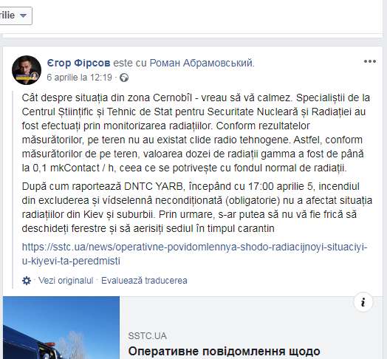Image resolution: width=387 pixels, height=359 pixels.
Task: Open Єгор Фірсов profile name link
Action: point(78,63)
